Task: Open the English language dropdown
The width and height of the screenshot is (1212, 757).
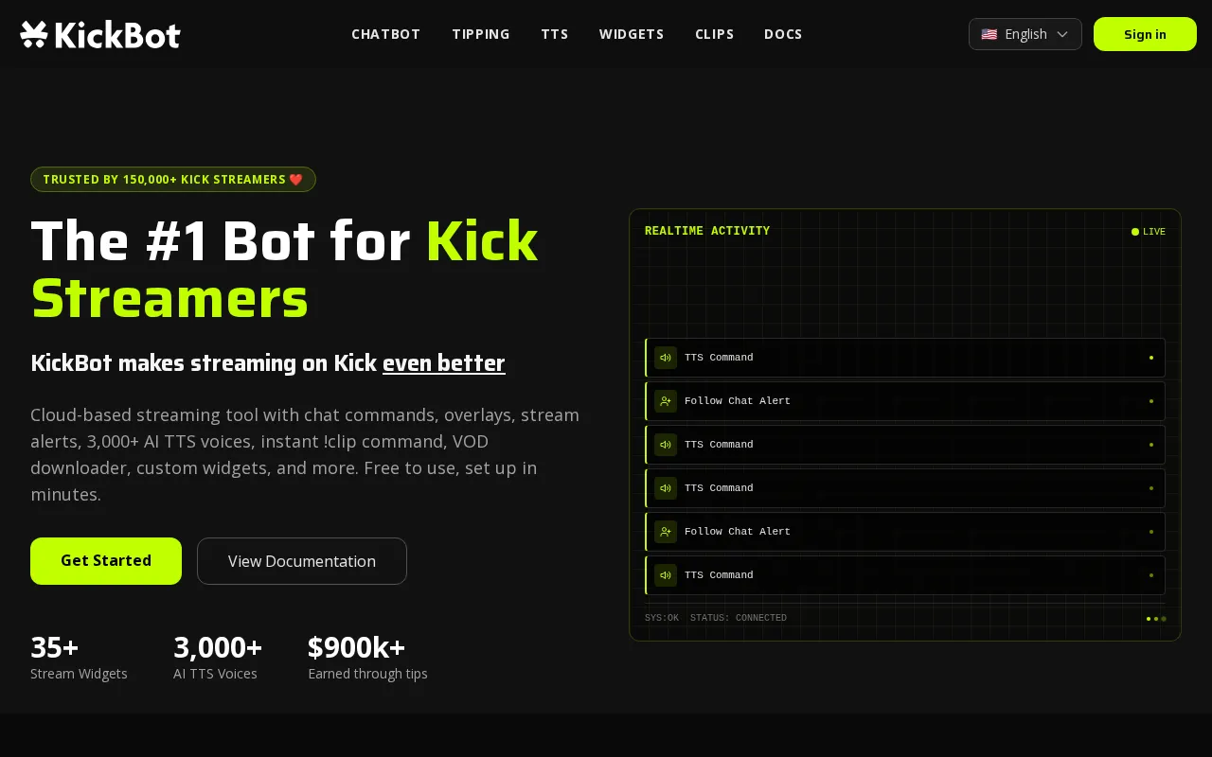Action: (x=1025, y=34)
